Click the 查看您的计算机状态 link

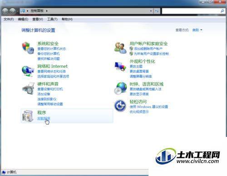point(52,49)
